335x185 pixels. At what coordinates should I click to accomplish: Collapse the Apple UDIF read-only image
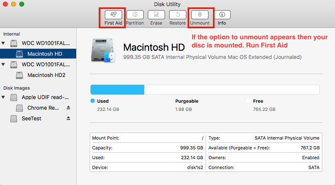pyautogui.click(x=3, y=97)
